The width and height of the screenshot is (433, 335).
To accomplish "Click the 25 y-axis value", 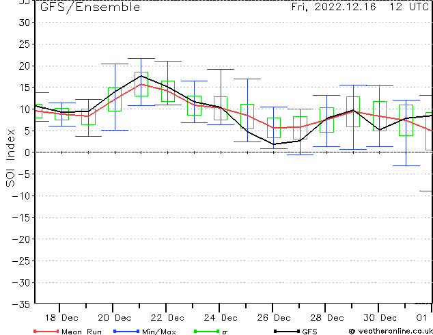I will click(25, 44).
